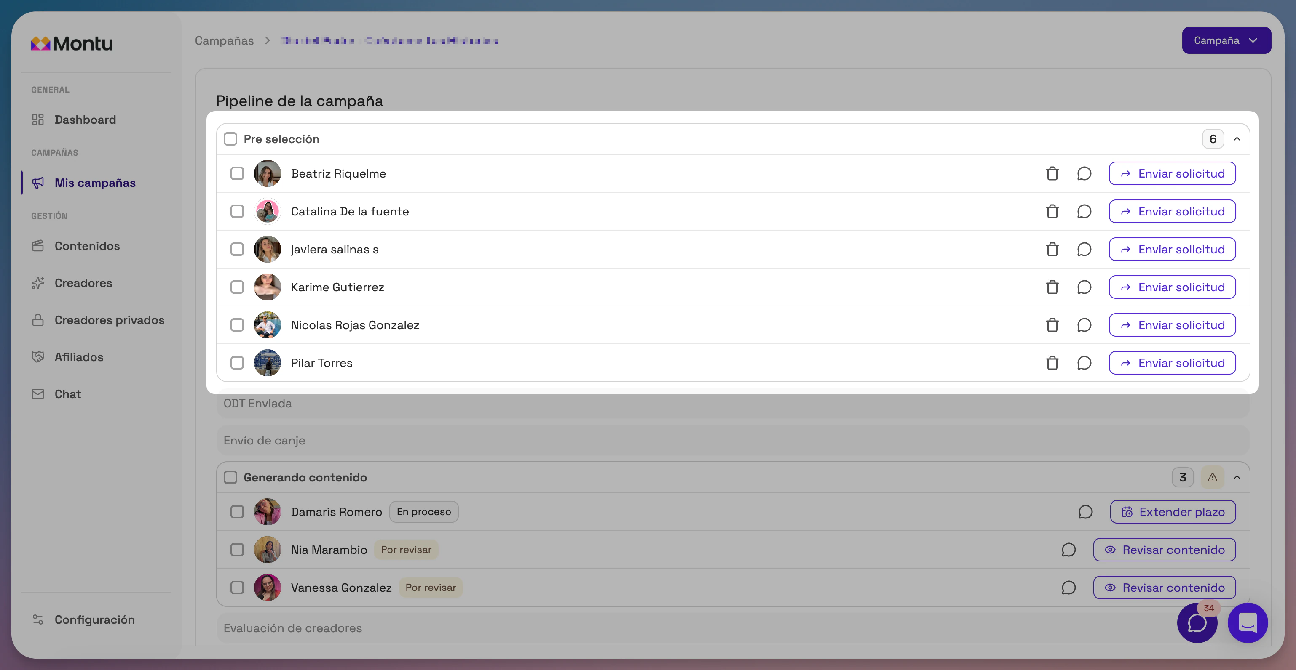Screen dimensions: 1296x670
Task: Open comment icon for Damaris Romero
Action: pyautogui.click(x=1085, y=512)
